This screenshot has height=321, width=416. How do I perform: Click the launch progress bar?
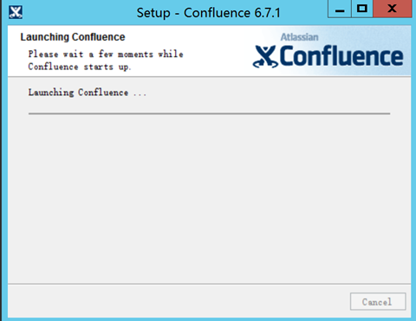pos(209,113)
